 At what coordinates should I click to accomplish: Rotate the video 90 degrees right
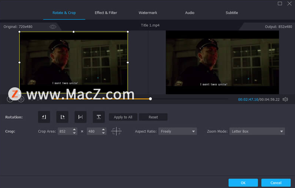[x=62, y=117]
